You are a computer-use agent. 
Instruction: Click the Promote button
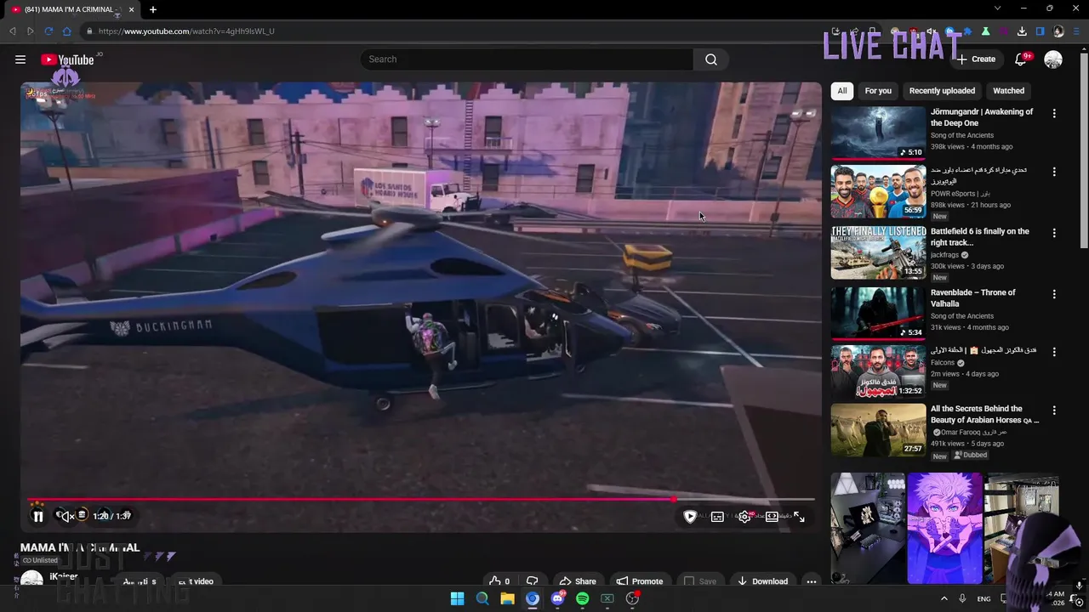tap(640, 581)
